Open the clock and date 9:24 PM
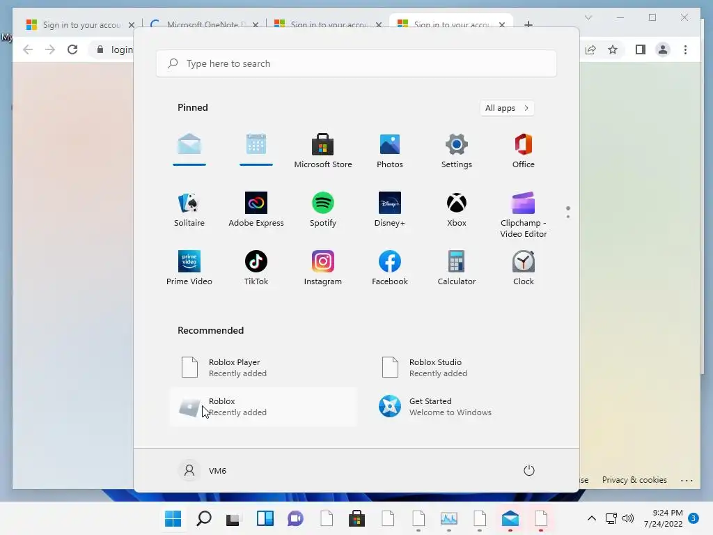The image size is (713, 535). coord(663,518)
